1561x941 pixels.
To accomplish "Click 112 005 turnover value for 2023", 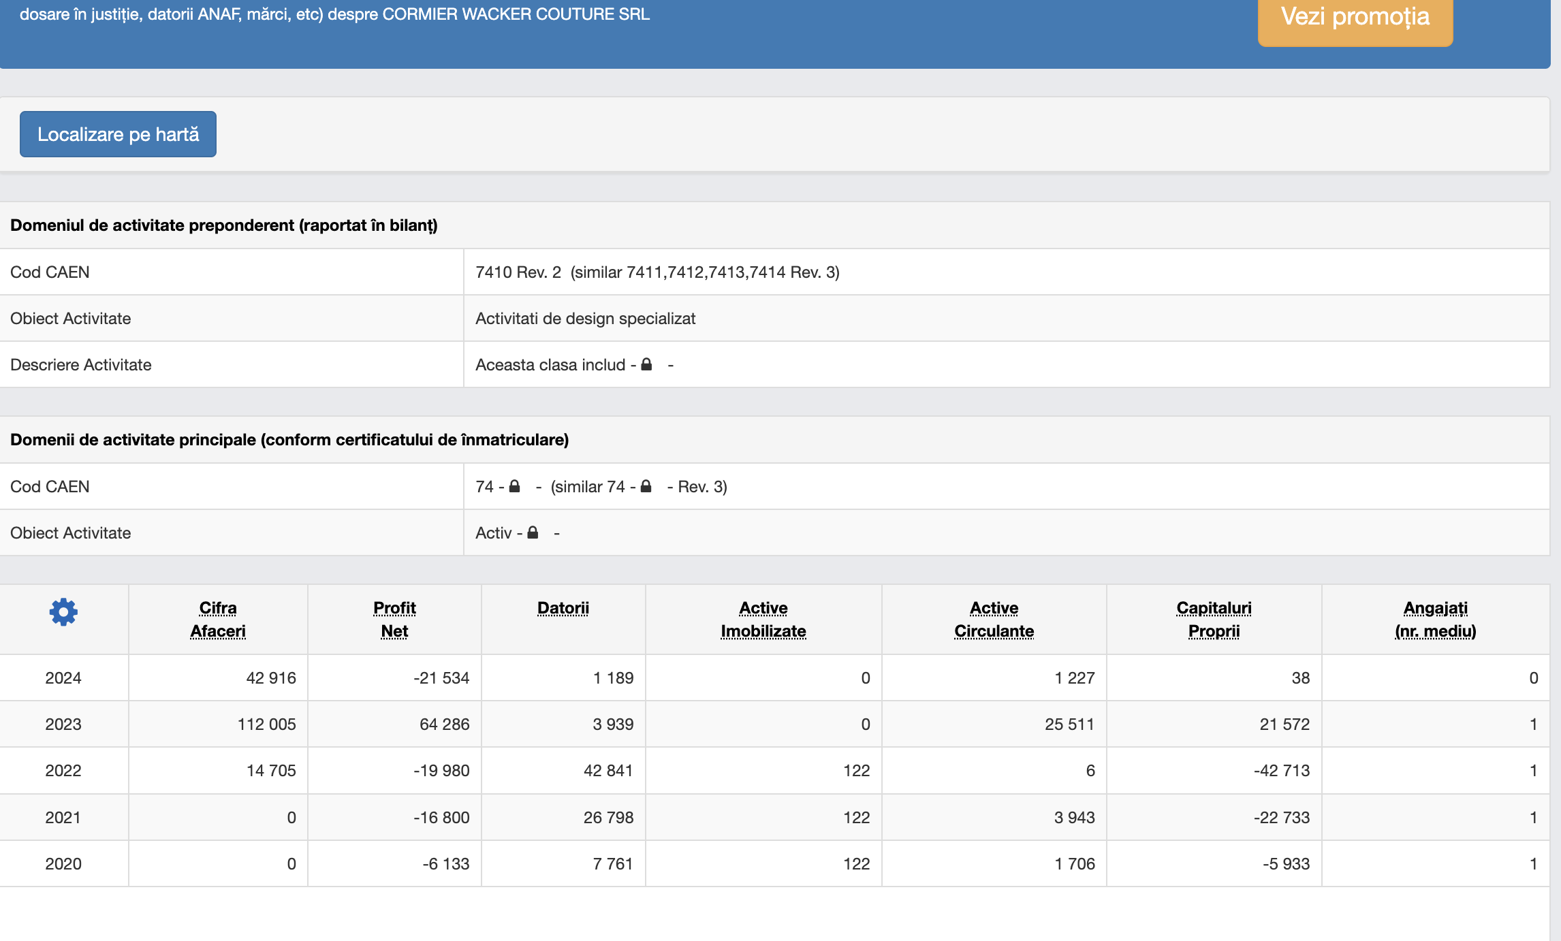I will click(x=266, y=724).
